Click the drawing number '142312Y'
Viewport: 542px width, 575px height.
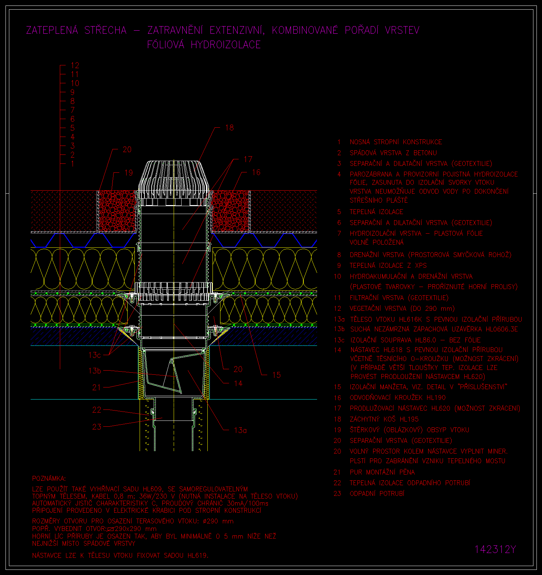495,550
